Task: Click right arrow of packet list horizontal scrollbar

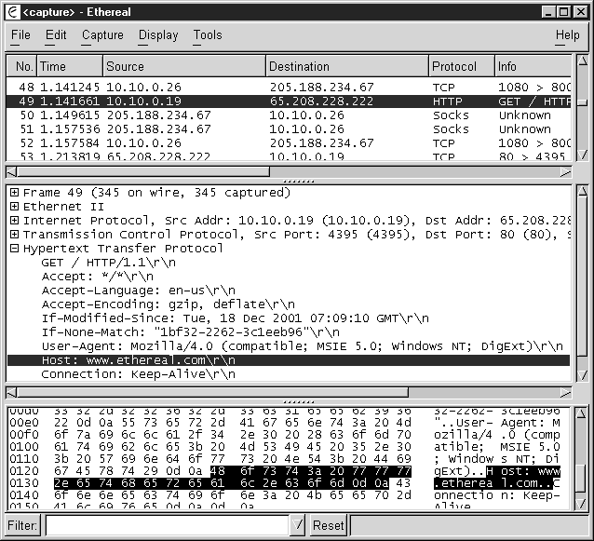Action: pos(565,172)
